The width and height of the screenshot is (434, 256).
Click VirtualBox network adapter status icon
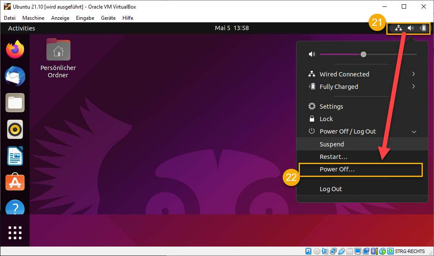[333, 251]
